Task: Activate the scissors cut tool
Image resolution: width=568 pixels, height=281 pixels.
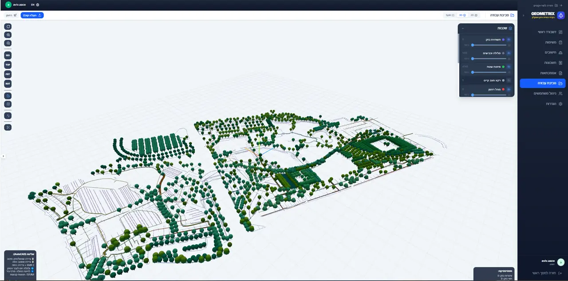Action: coord(8,128)
